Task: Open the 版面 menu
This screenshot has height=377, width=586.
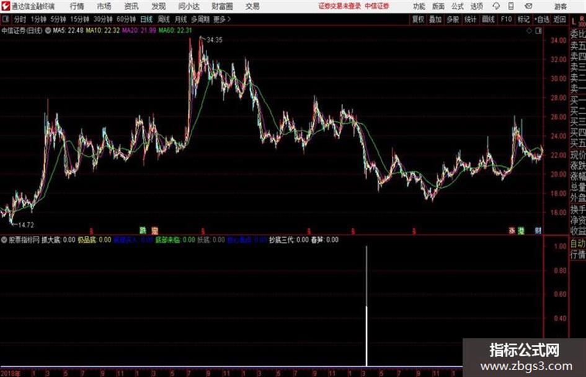Action: coord(438,6)
